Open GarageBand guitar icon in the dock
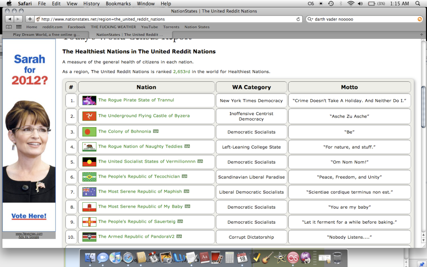The width and height of the screenshot is (427, 267). coord(268,258)
